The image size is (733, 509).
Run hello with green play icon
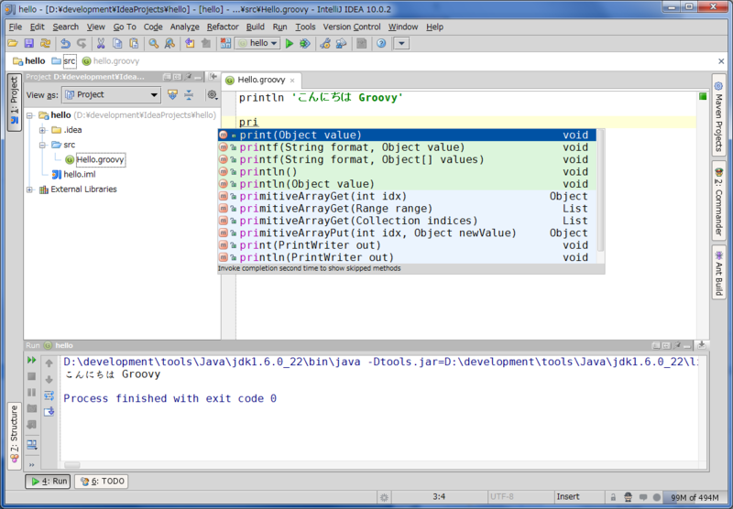[x=290, y=43]
